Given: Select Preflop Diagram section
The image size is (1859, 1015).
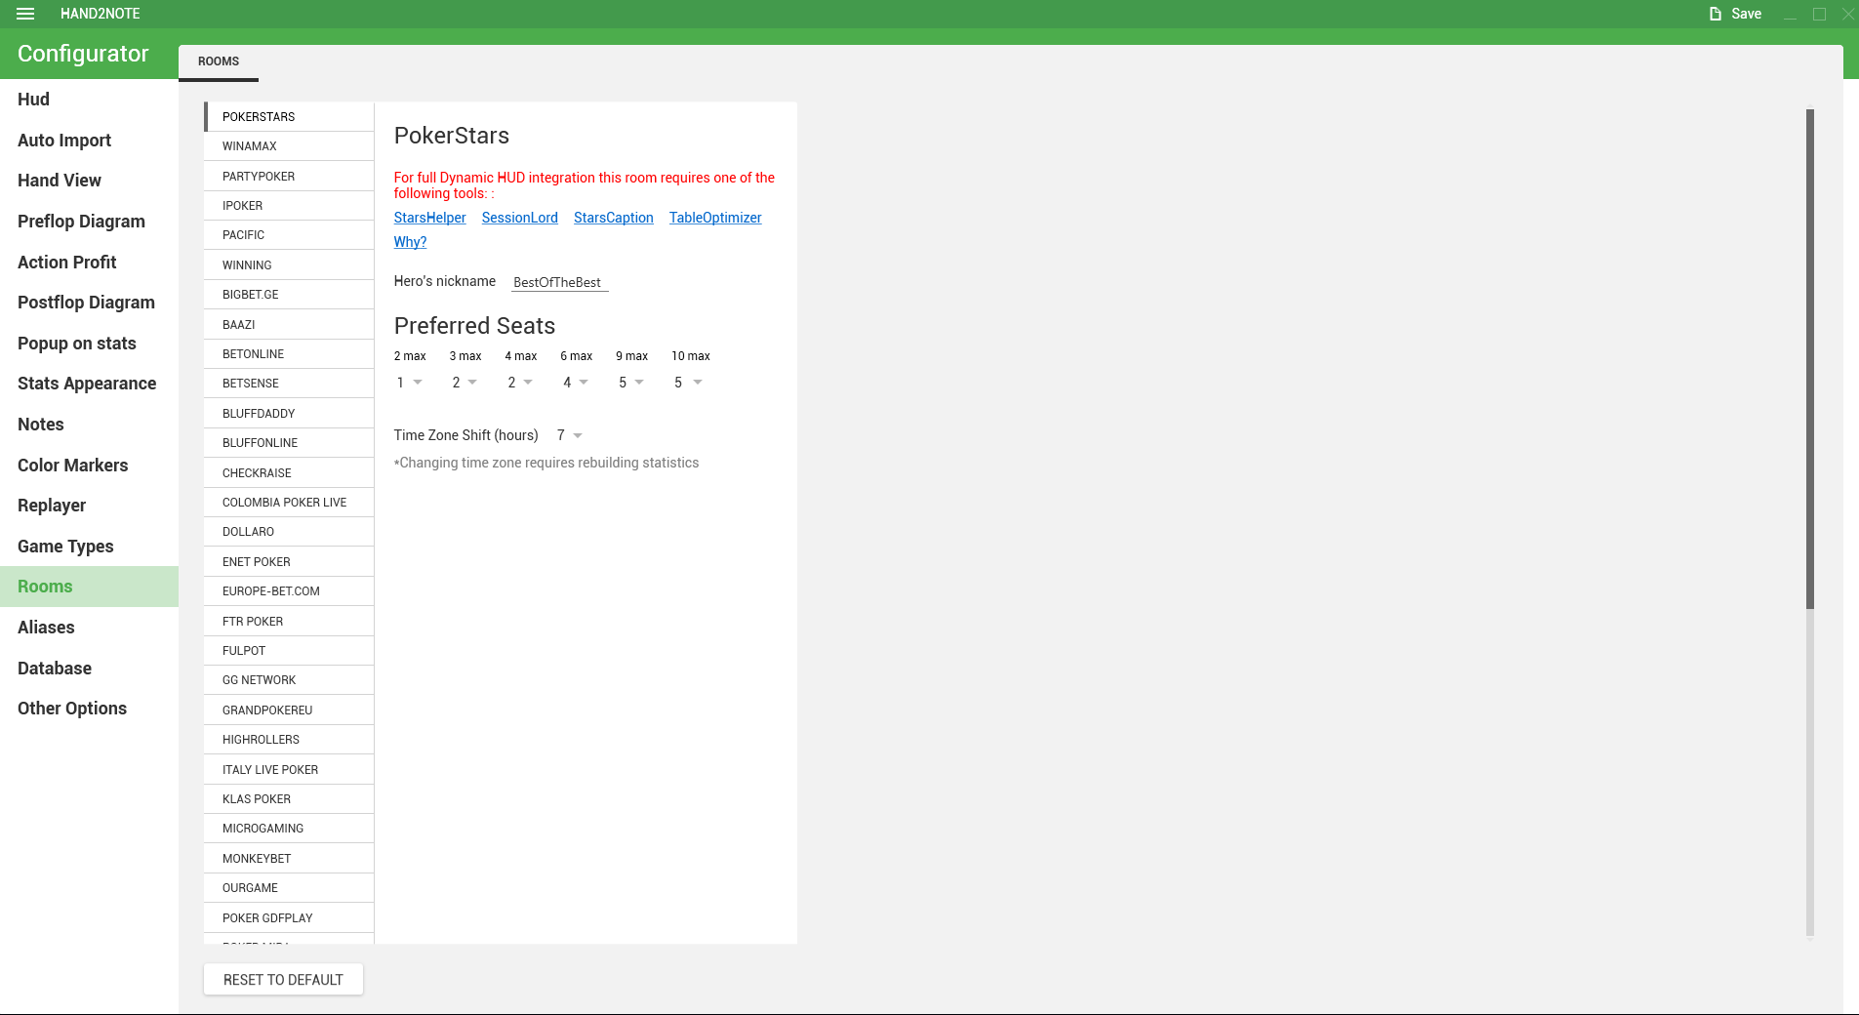Looking at the screenshot, I should [x=89, y=222].
